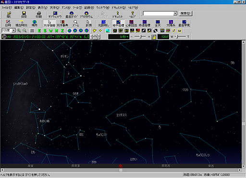Open the ファイル(F) menu

tap(7, 8)
